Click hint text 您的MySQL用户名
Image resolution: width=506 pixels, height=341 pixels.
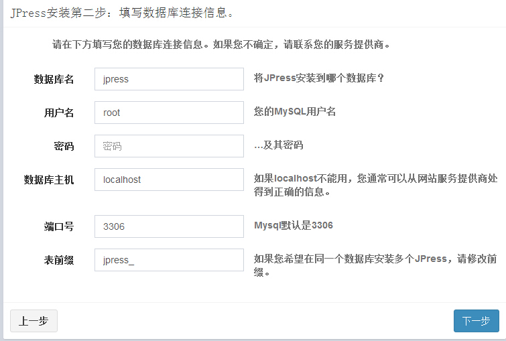[x=295, y=112]
